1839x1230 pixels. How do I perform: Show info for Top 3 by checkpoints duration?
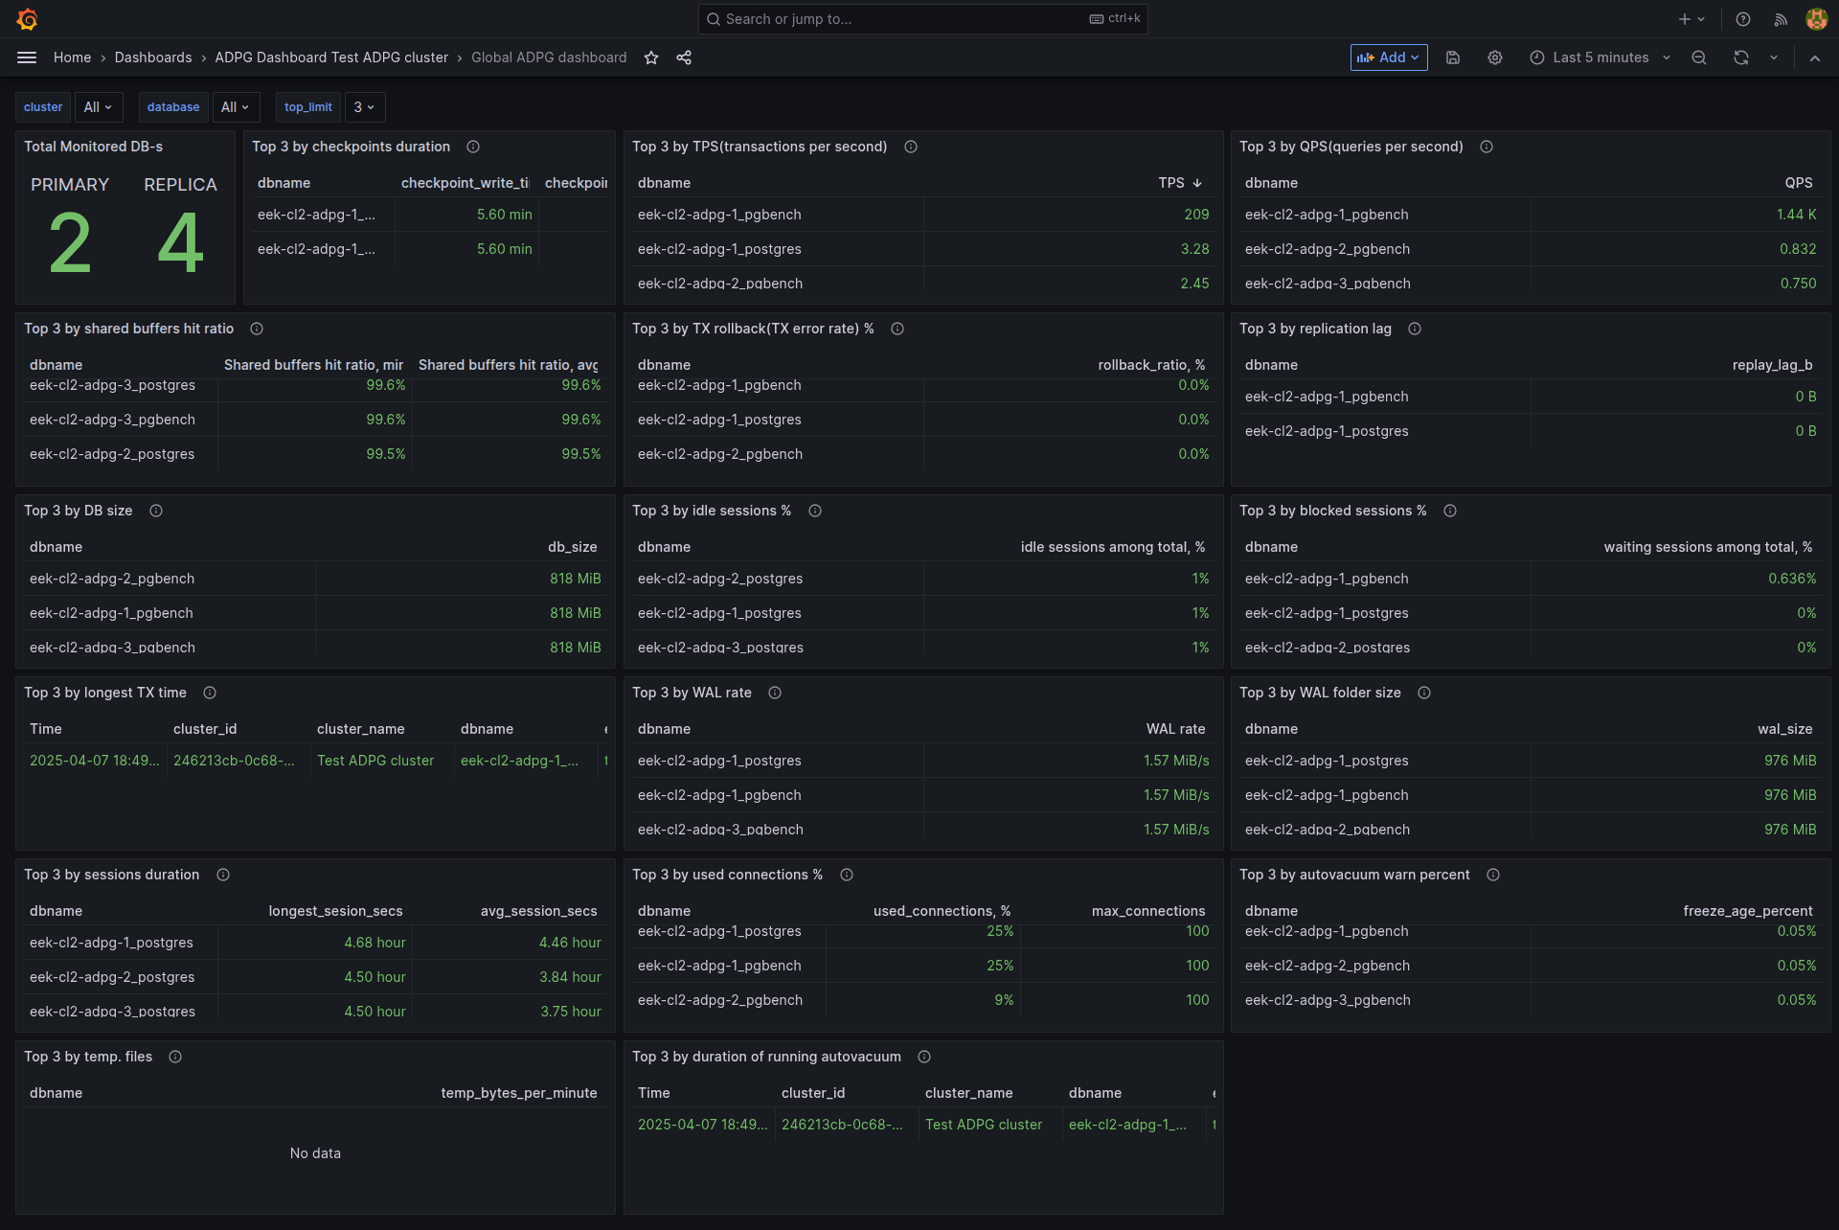click(x=473, y=147)
